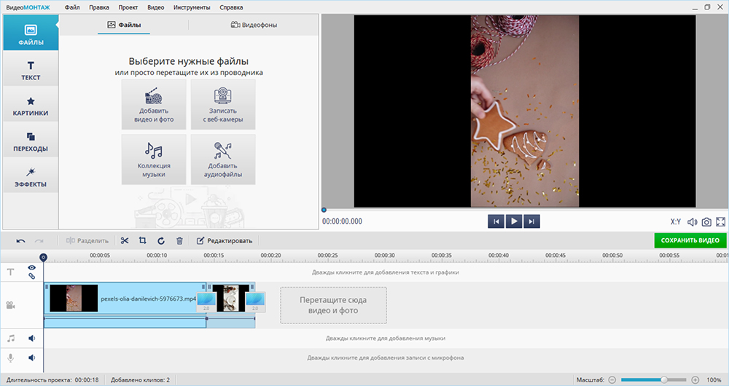Open Коллекция музыки tile

154,159
